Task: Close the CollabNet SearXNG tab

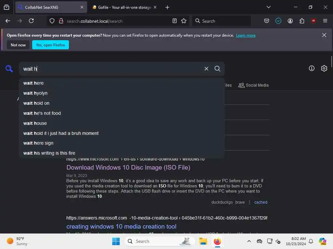Action: (82, 7)
